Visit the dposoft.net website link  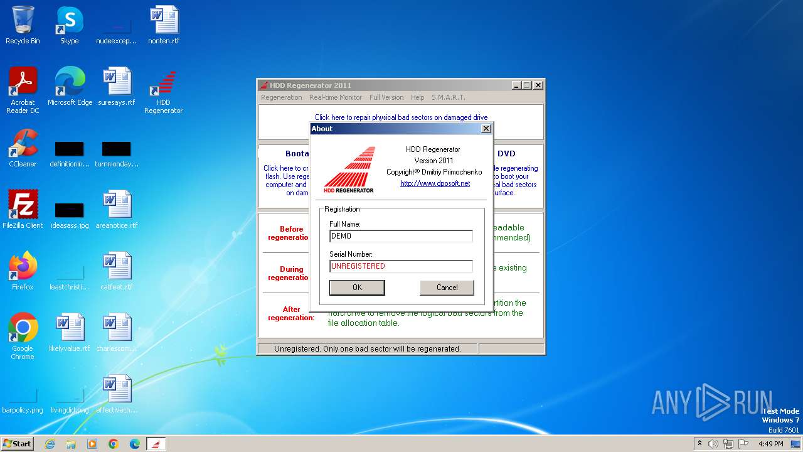(x=435, y=183)
